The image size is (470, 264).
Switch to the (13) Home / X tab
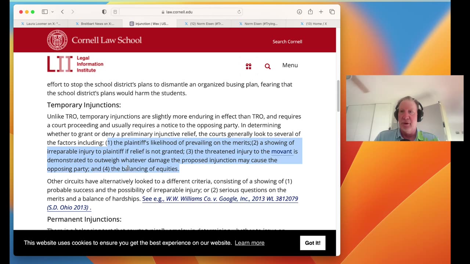coord(313,23)
